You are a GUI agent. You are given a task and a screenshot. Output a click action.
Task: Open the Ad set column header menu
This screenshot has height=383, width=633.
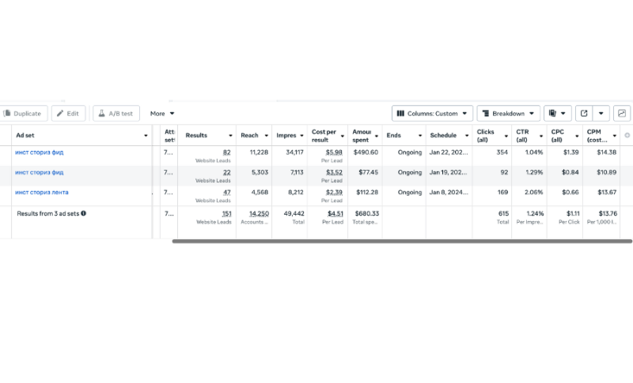[146, 136]
